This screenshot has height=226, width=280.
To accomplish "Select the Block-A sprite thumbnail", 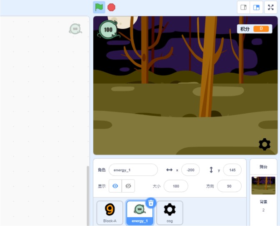I will click(x=110, y=213).
